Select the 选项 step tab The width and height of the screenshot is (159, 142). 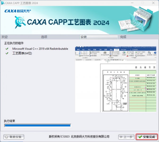coord(44,37)
